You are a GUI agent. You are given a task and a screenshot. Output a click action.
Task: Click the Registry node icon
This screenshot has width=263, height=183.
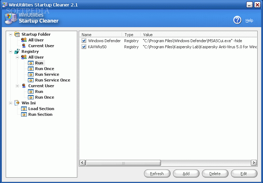(17, 51)
